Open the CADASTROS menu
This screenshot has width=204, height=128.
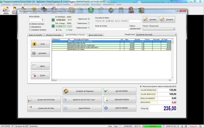click(6, 5)
